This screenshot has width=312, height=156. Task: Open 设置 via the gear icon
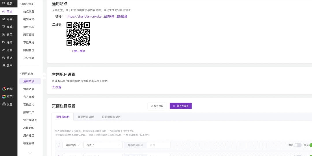pos(4,105)
